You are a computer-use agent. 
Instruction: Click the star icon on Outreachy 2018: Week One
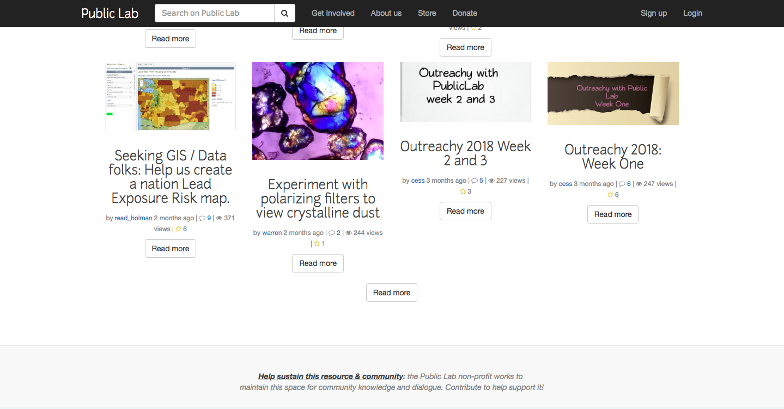609,194
